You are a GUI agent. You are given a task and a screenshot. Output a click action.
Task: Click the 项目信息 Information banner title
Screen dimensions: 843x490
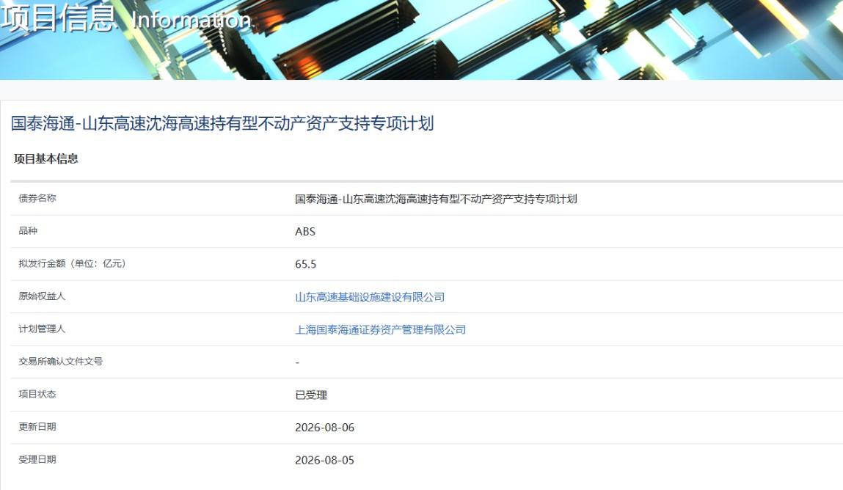tap(126, 18)
